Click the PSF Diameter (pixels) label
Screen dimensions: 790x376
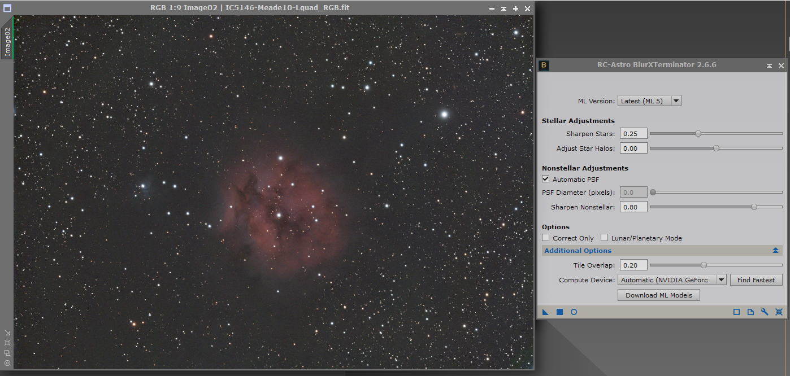[578, 193]
